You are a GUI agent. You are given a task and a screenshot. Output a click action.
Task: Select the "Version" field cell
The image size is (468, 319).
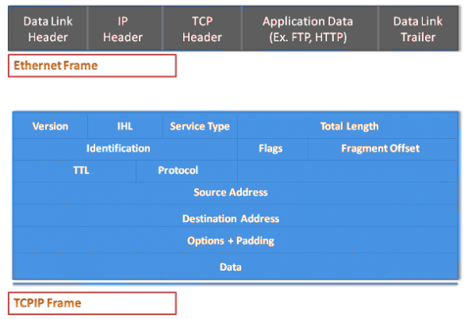[x=50, y=126]
